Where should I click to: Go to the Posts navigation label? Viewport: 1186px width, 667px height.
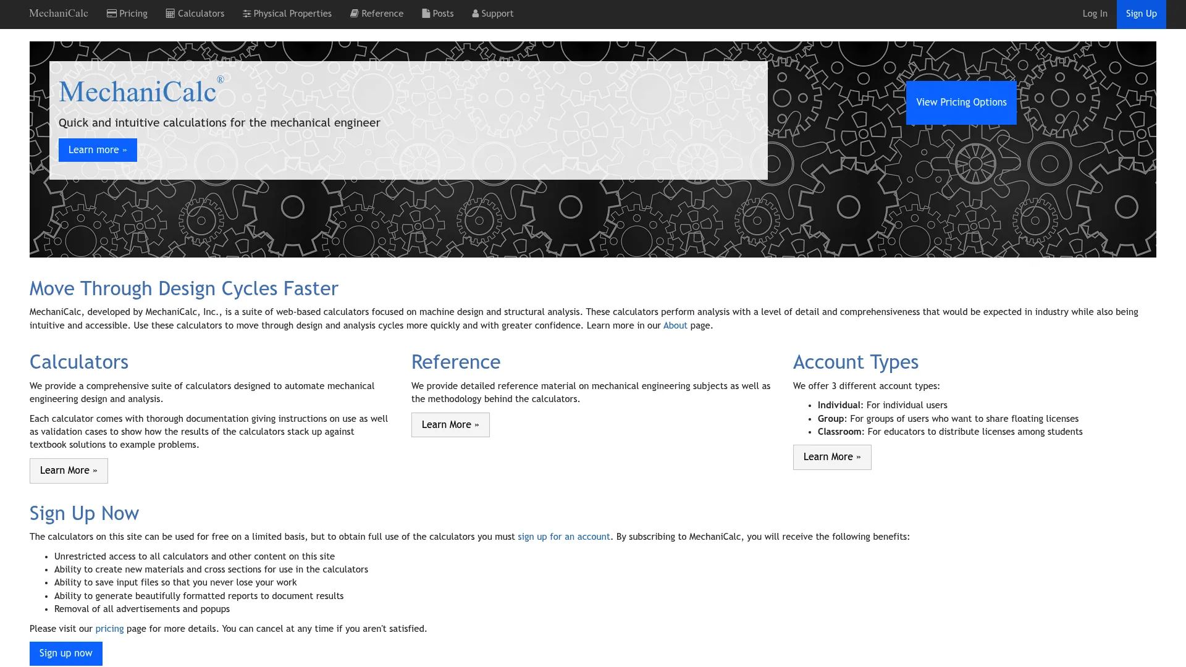pos(443,14)
